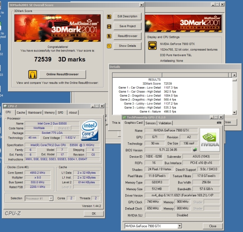Click the Core Voltage value 1.632 V
The image size is (243, 232).
(x=70, y=138)
